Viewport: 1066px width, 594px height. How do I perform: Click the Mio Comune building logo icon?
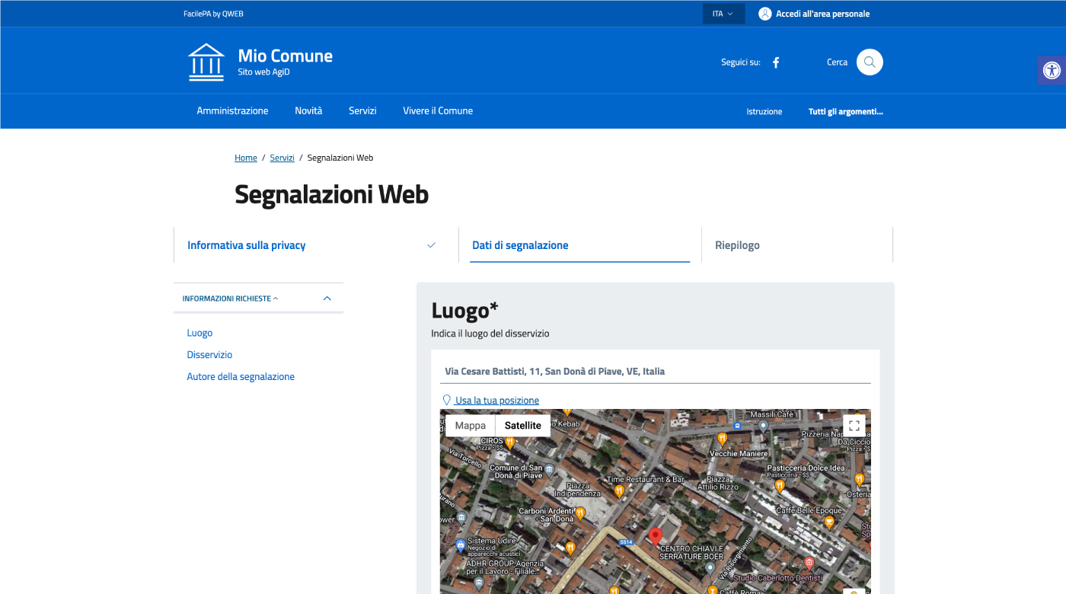coord(206,62)
